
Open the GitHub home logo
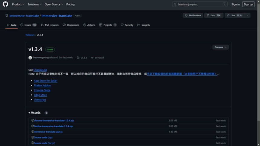click(x=5, y=4)
